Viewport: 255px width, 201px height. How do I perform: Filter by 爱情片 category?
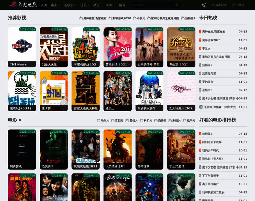(132, 121)
